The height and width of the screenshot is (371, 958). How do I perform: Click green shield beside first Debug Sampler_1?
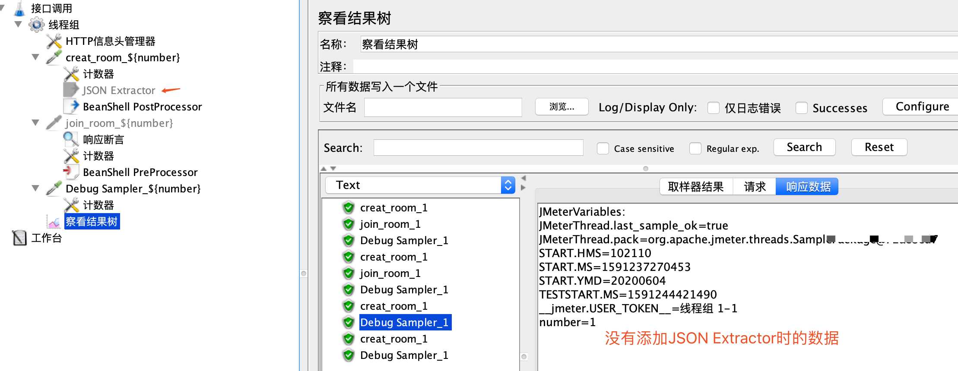coord(349,241)
